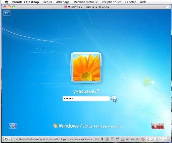Open the Fichier menu
Image resolution: width=172 pixels, height=143 pixels.
[47, 2]
